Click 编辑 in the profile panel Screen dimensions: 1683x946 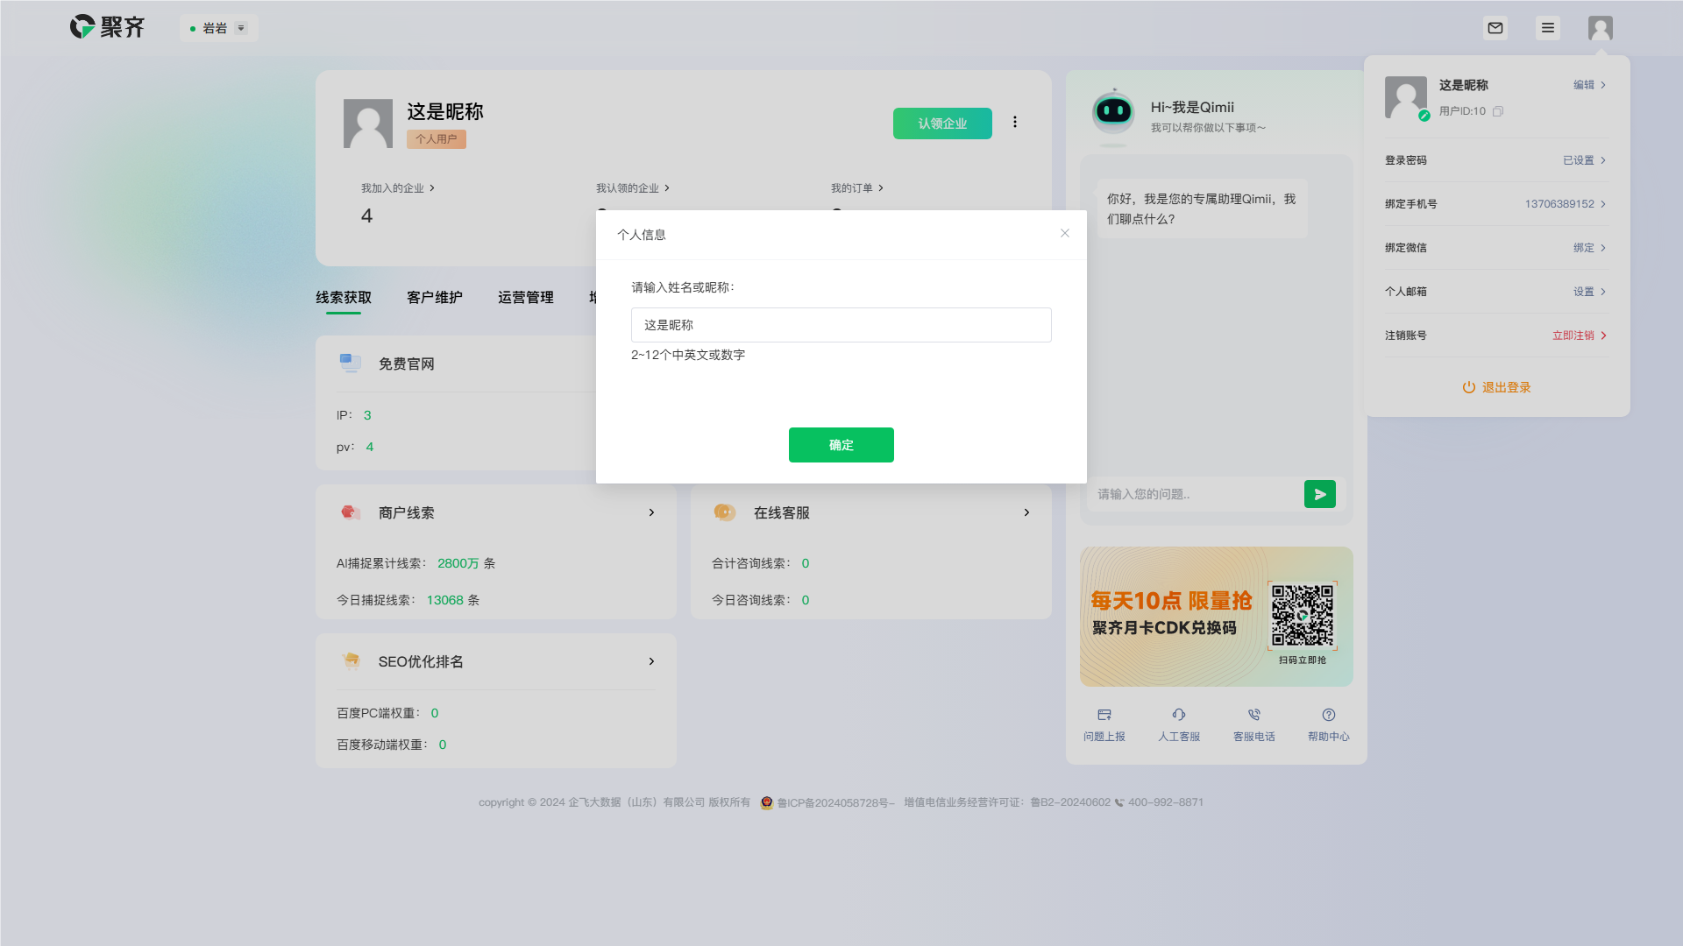[1589, 85]
